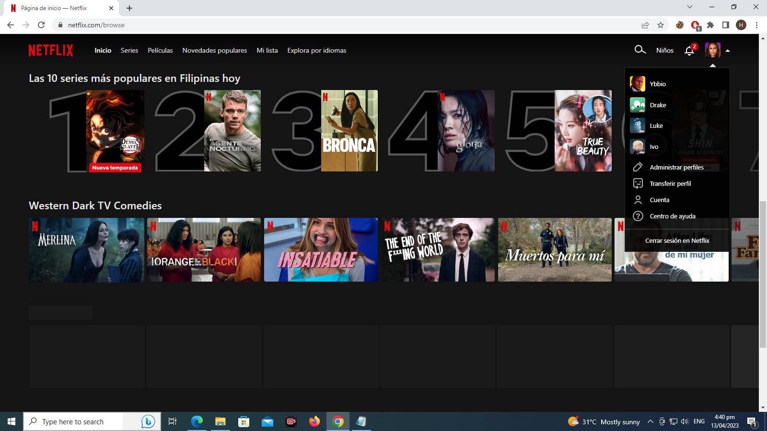Image resolution: width=767 pixels, height=431 pixels.
Task: Click the browser back arrow
Action: pos(11,25)
